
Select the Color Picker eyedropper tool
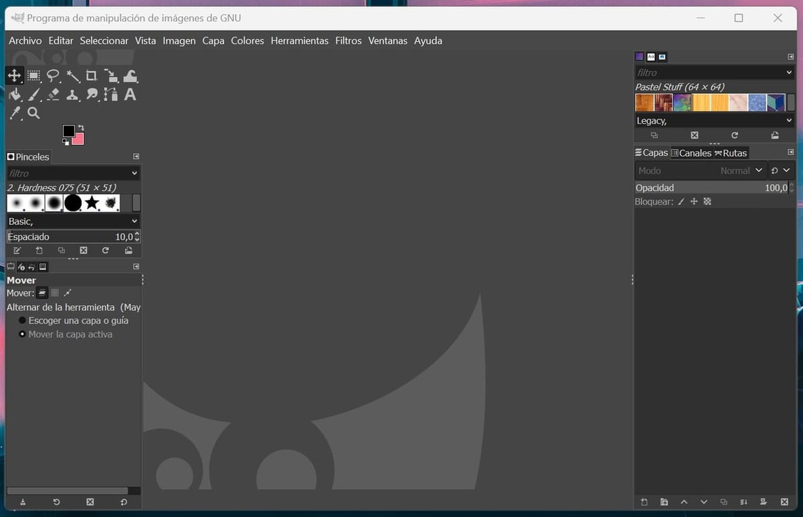pos(15,113)
